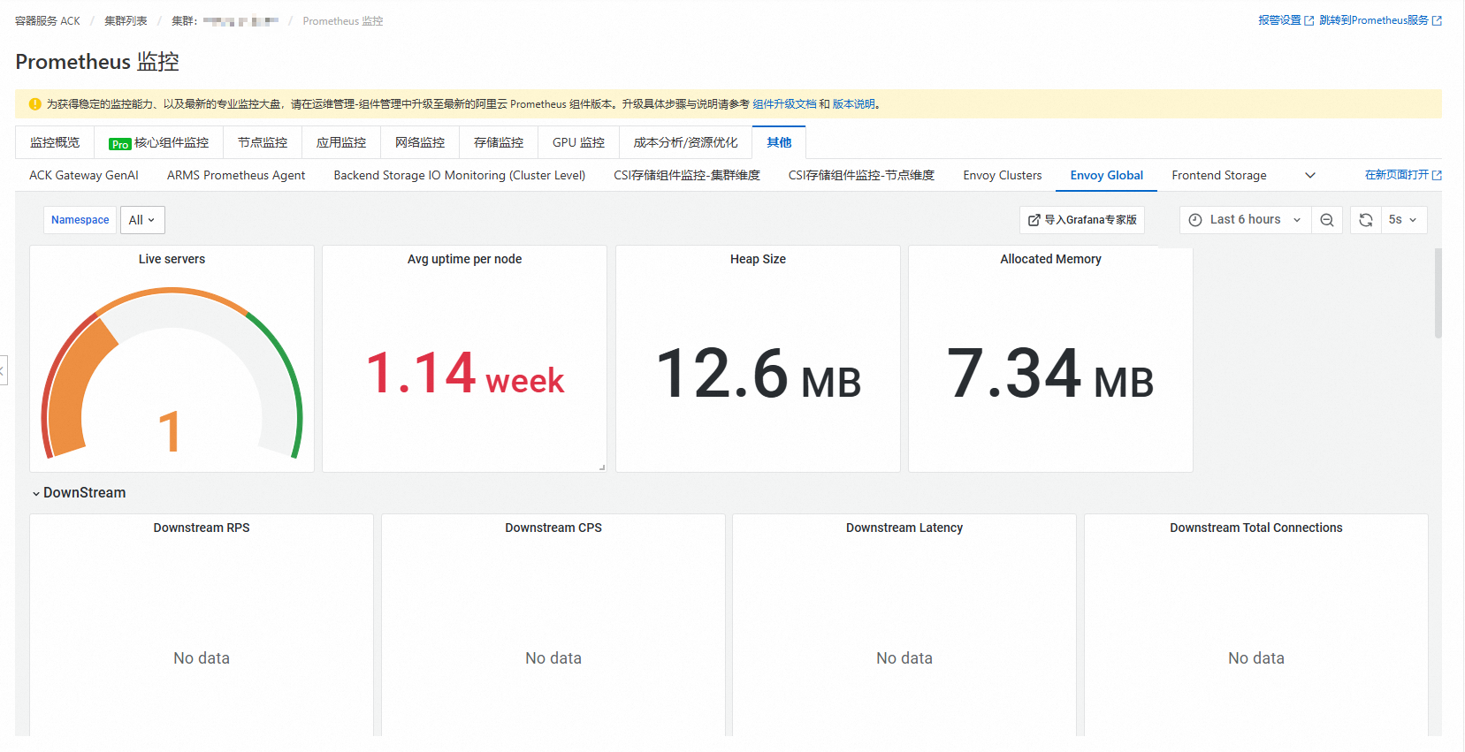This screenshot has width=1465, height=752.
Task: Click the Prometheus 监控 page heading
Action: (97, 62)
